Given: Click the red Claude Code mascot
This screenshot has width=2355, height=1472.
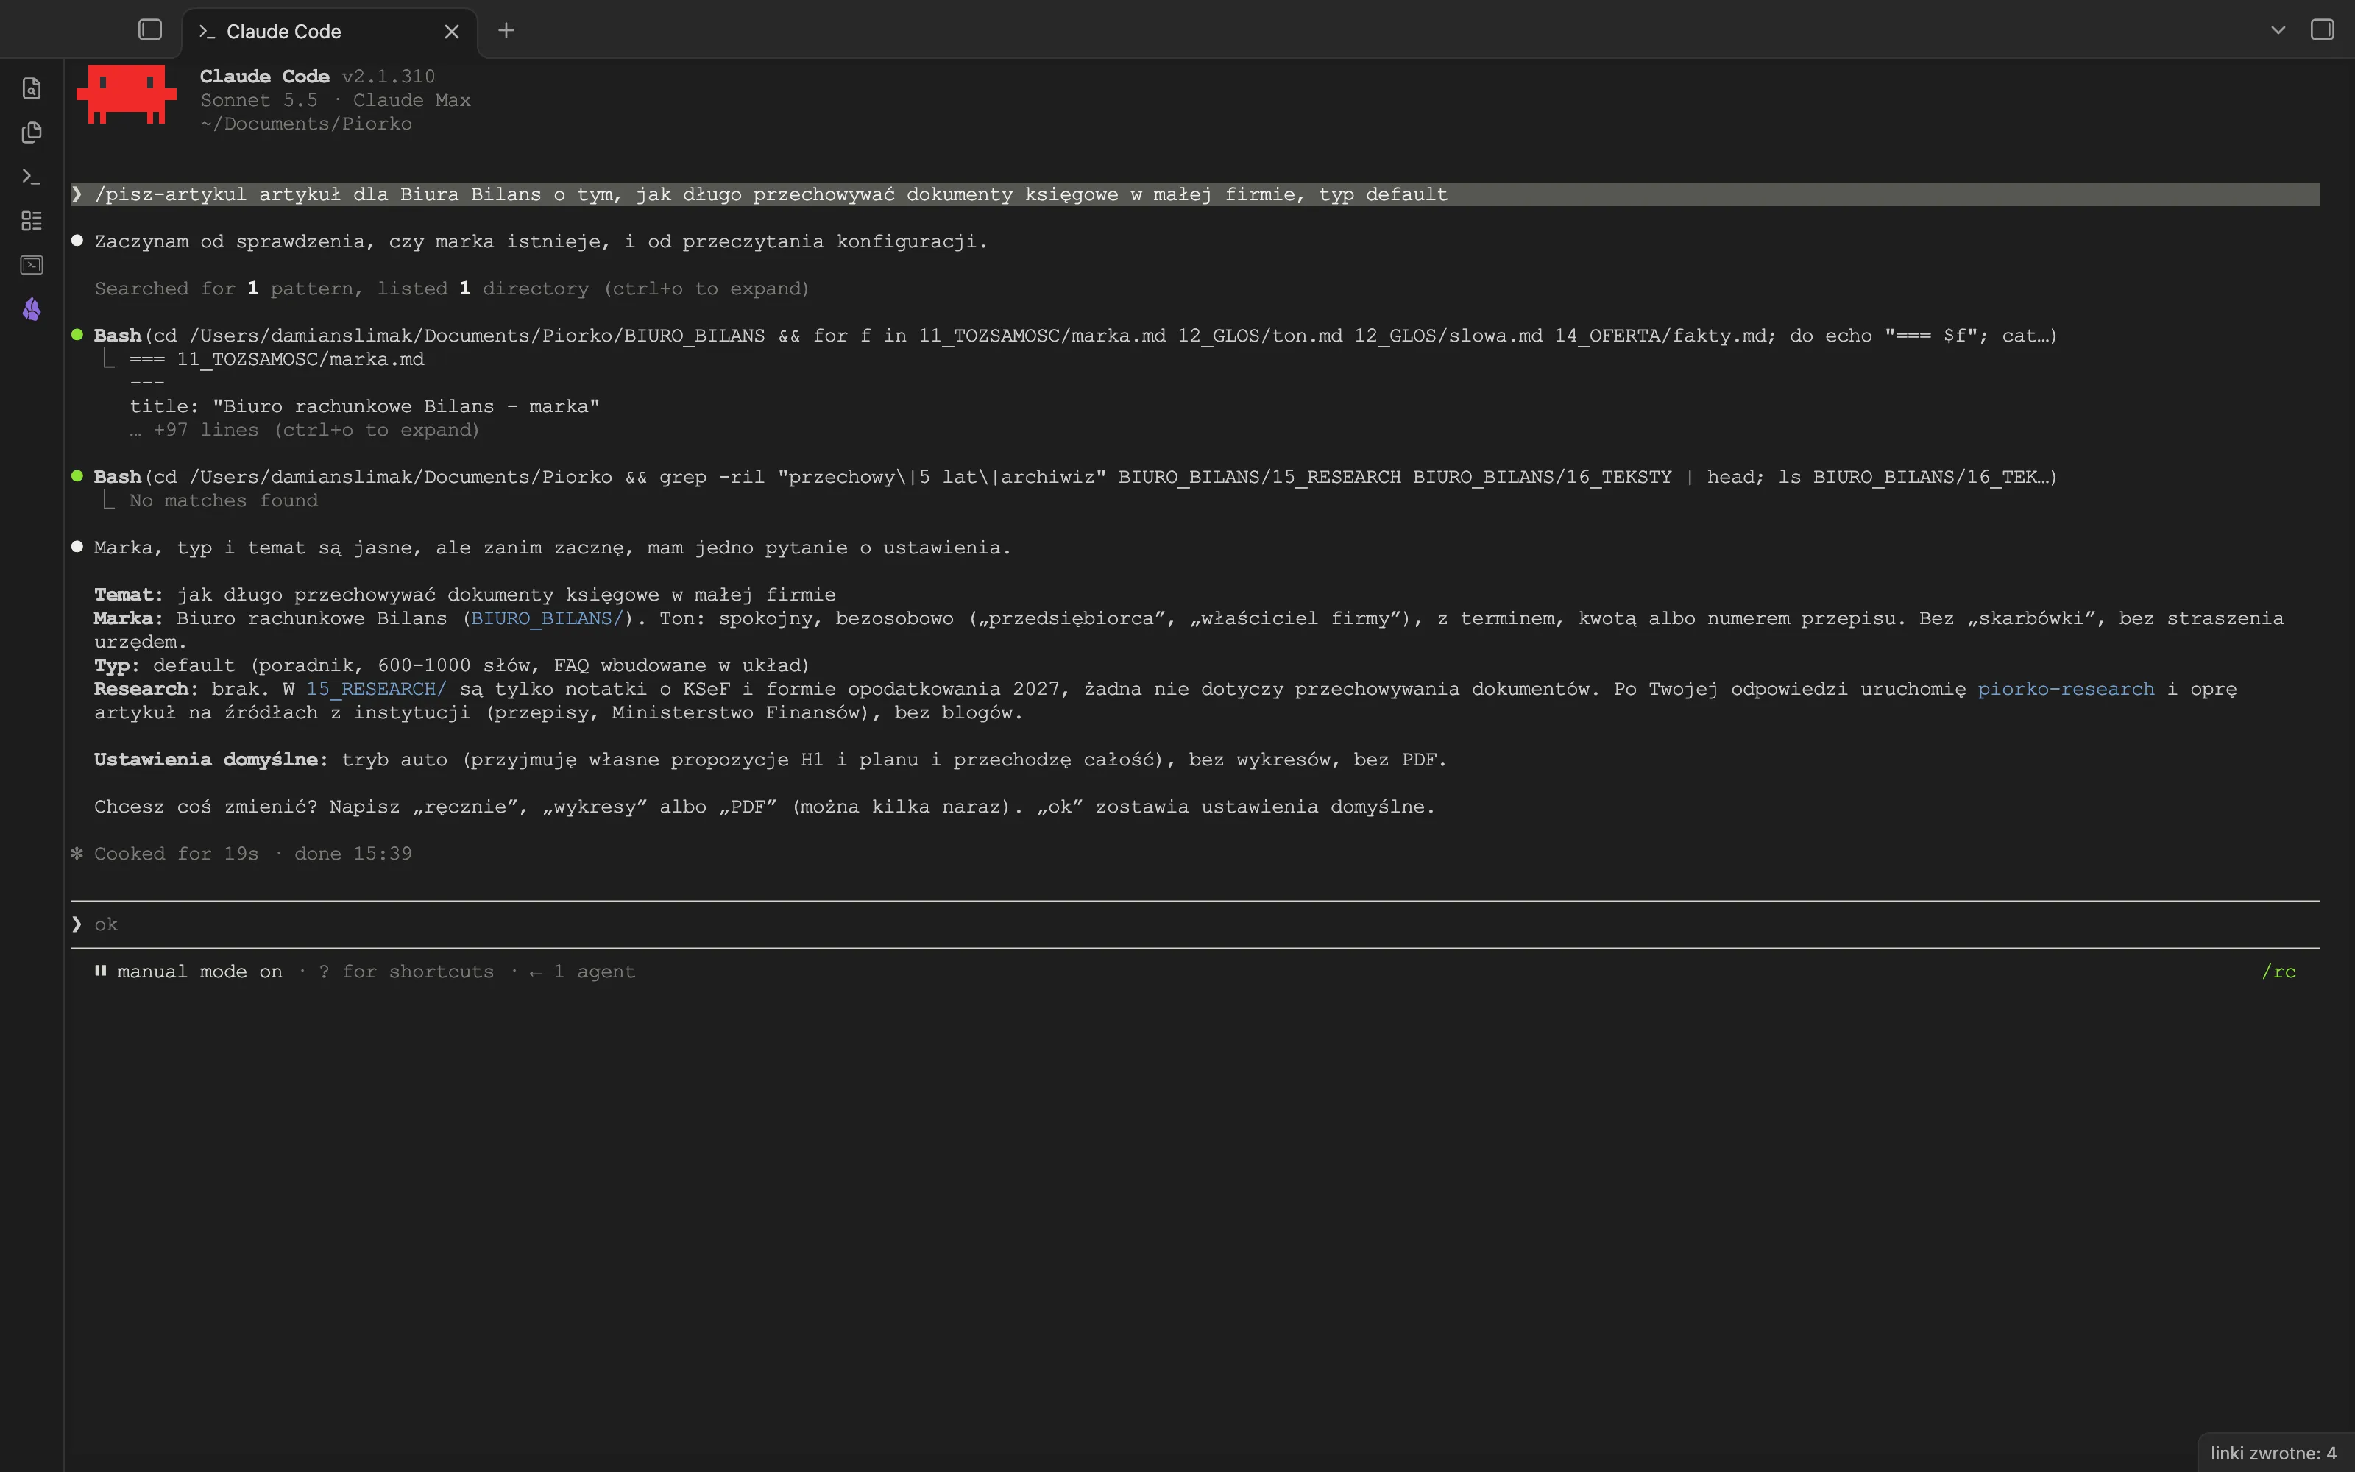Looking at the screenshot, I should tap(127, 94).
